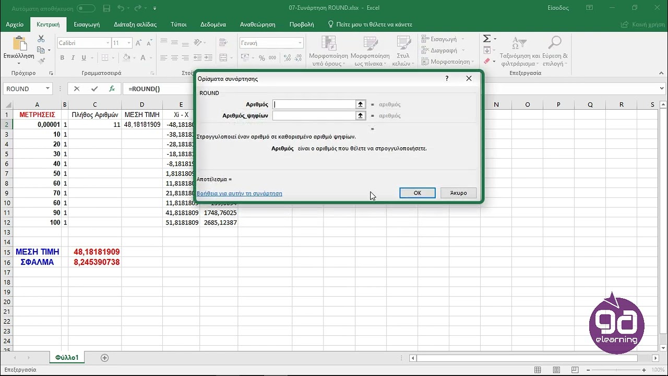The height and width of the screenshot is (376, 668).
Task: Click collapse dialog arrow beside Αριθμός field
Action: point(360,104)
